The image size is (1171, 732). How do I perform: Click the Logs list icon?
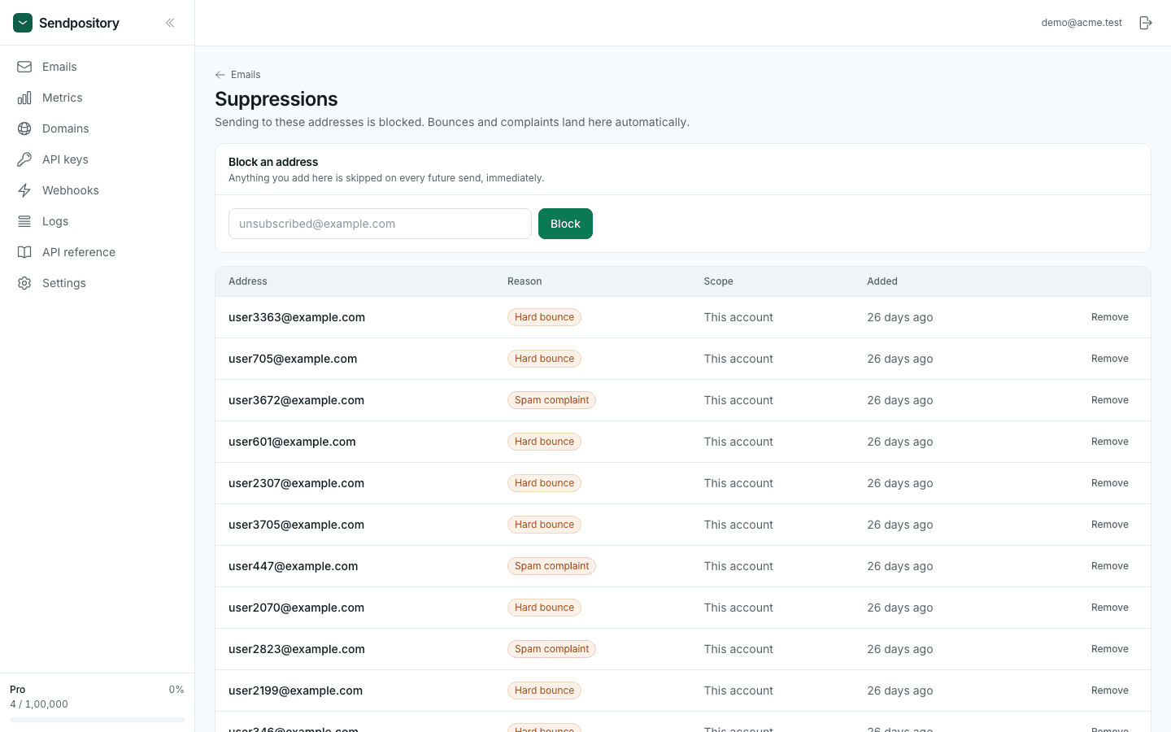pos(24,221)
